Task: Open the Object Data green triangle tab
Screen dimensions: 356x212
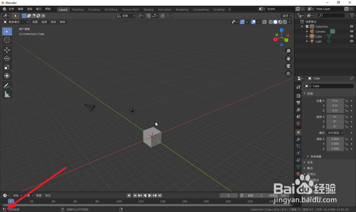Action: tap(298, 167)
